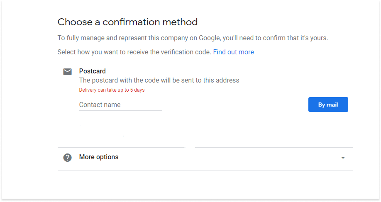
Task: Focus the Contact name input field
Action: point(120,105)
